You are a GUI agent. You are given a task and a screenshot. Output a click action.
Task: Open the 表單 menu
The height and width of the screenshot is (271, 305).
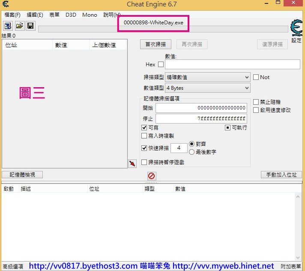pos(54,15)
